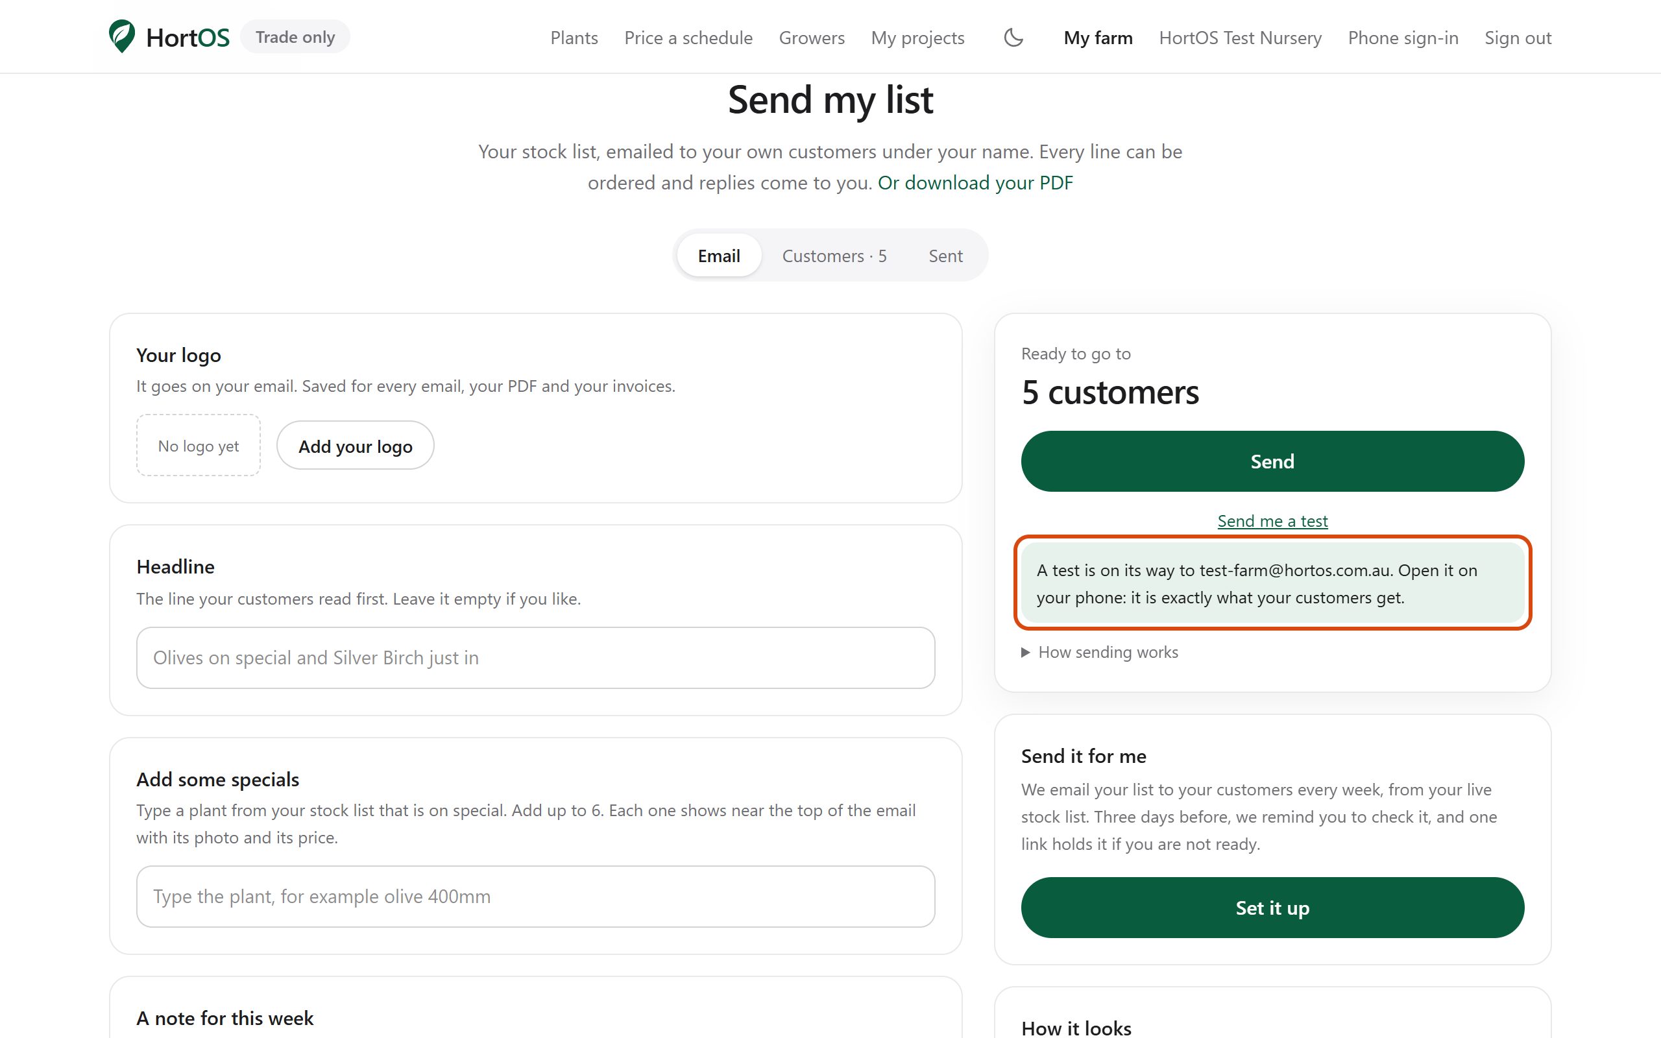Switch to the Sent tab

[945, 256]
